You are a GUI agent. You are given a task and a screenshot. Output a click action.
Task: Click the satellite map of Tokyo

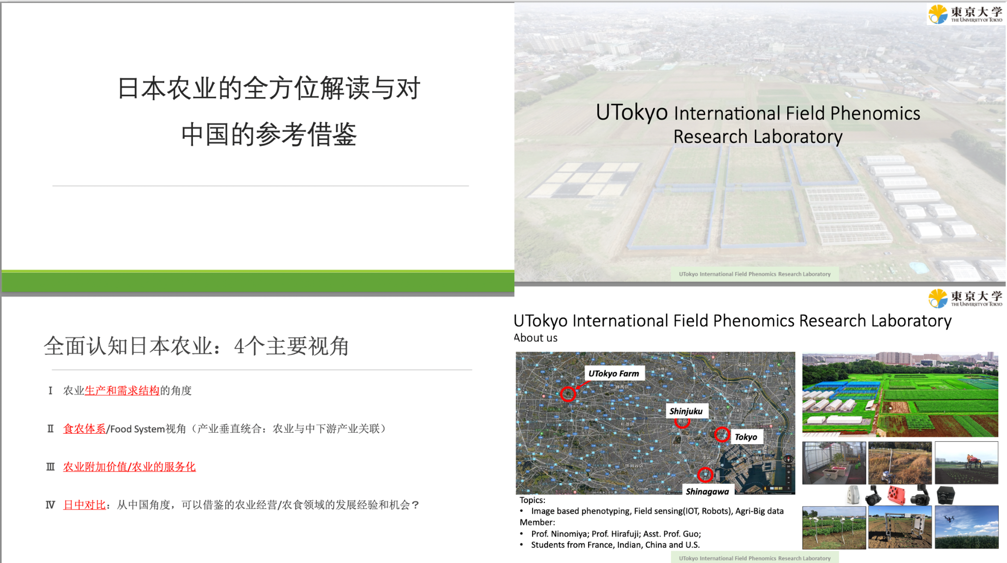pyautogui.click(x=655, y=423)
